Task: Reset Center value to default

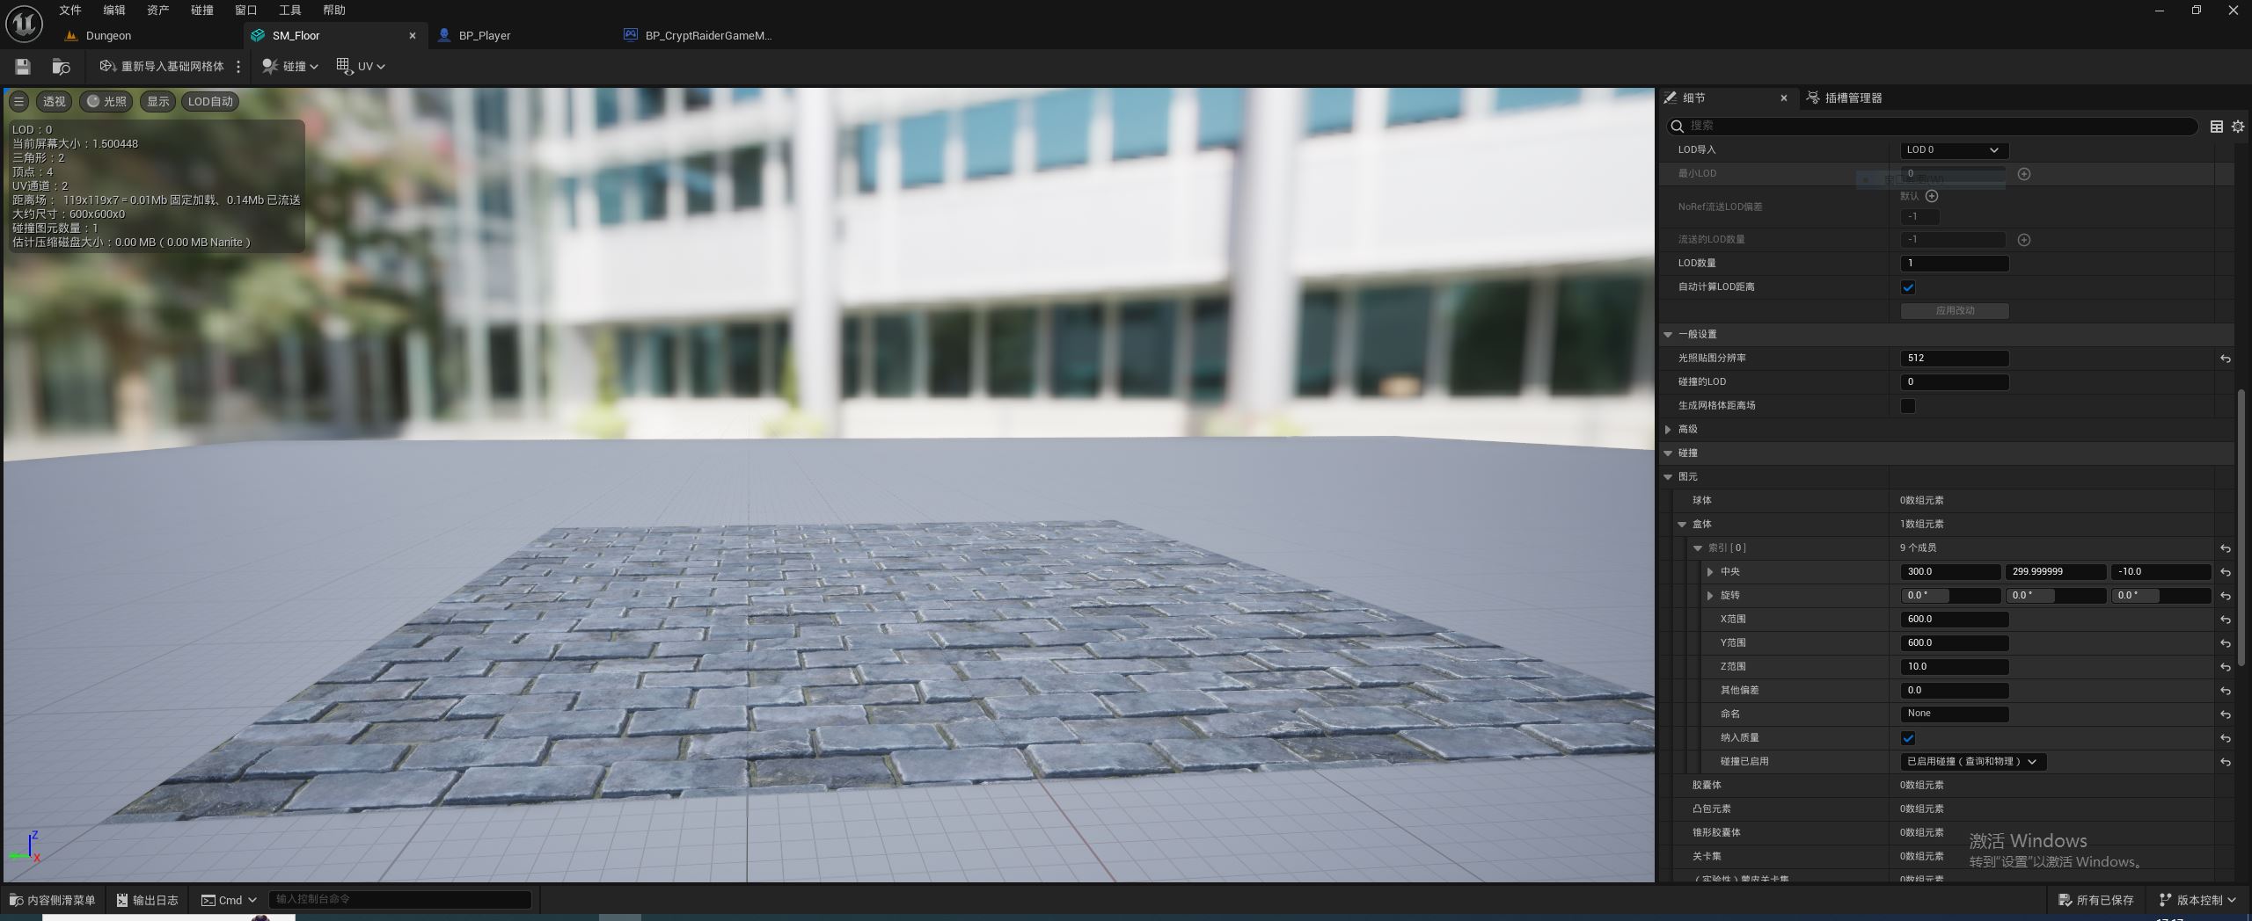Action: [x=2225, y=572]
